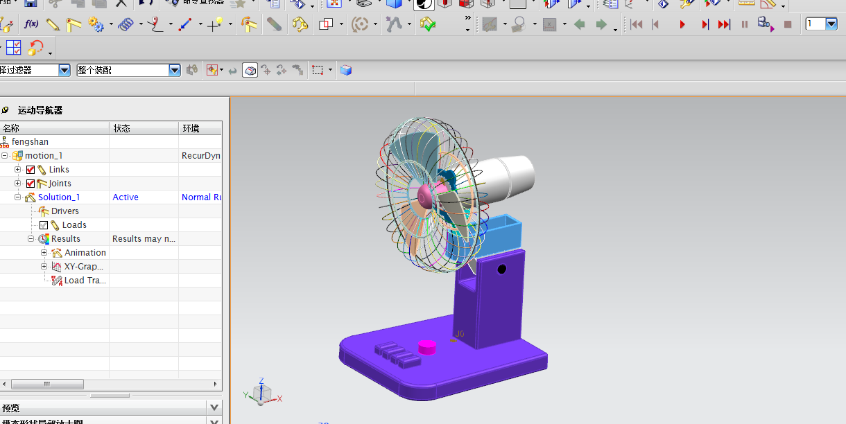
Task: Open the frame number dropdown
Action: tap(831, 24)
